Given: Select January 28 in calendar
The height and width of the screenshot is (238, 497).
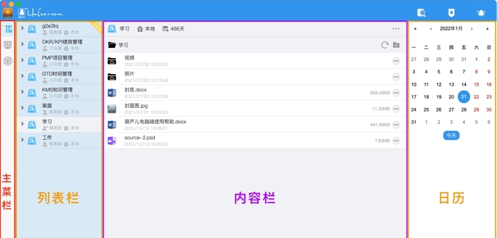Looking at the screenshot, I should coord(463,110).
